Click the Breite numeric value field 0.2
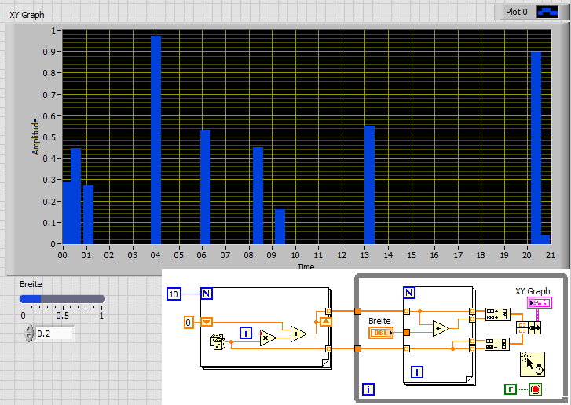Image resolution: width=571 pixels, height=405 pixels. (53, 334)
